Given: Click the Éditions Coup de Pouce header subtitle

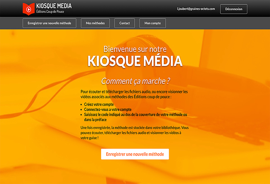Looking at the screenshot, I should coord(50,12).
